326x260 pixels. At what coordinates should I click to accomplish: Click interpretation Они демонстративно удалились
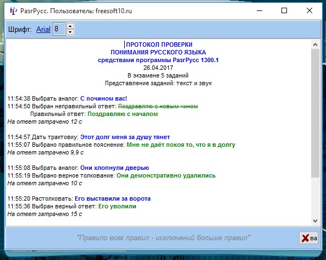[166, 175]
